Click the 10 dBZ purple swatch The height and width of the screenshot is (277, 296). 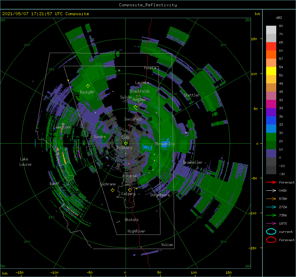[271, 153]
